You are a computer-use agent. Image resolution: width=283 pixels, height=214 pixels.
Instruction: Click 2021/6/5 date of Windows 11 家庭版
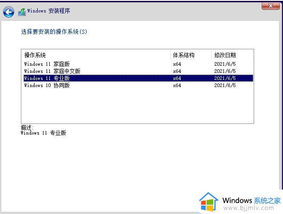point(225,64)
